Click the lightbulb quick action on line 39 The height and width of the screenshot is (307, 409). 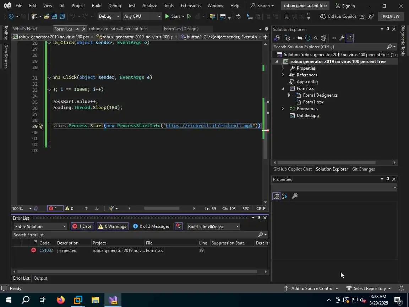[x=41, y=126]
